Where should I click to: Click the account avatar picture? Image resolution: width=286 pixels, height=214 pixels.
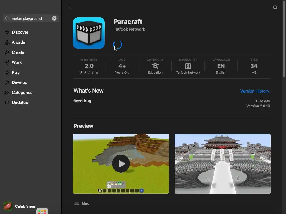[x=8, y=206]
